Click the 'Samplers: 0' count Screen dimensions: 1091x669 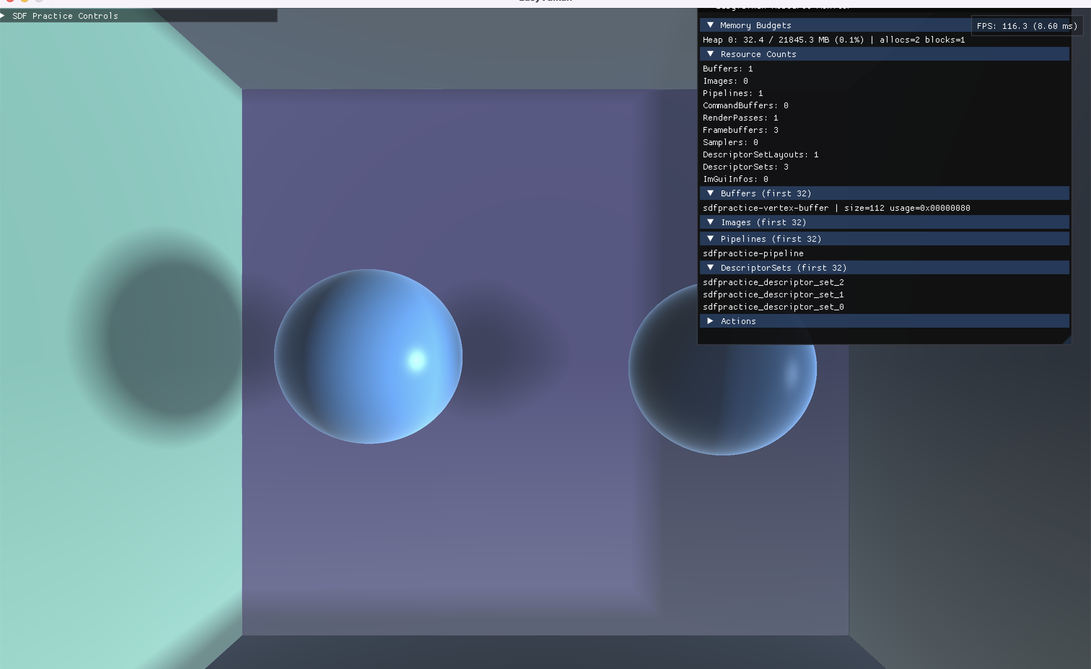pyautogui.click(x=730, y=143)
